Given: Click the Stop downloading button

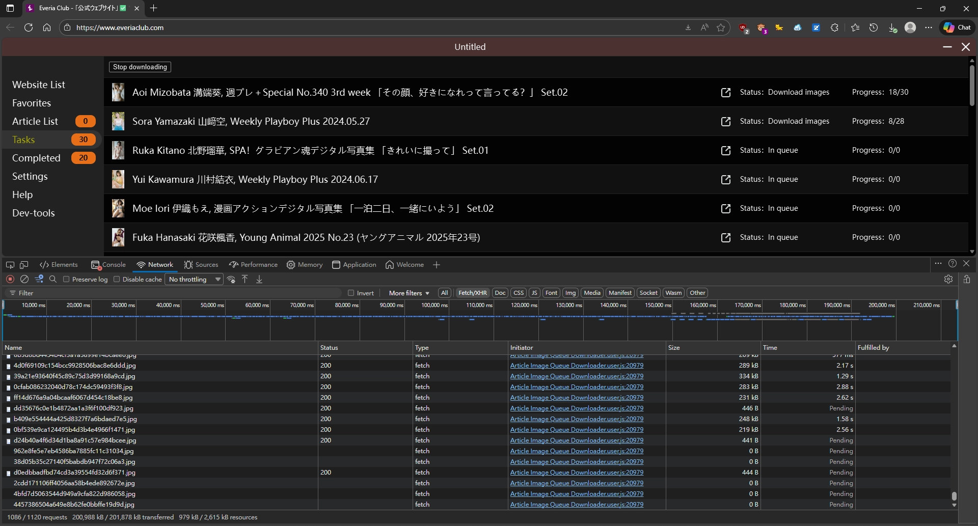Looking at the screenshot, I should pos(140,67).
